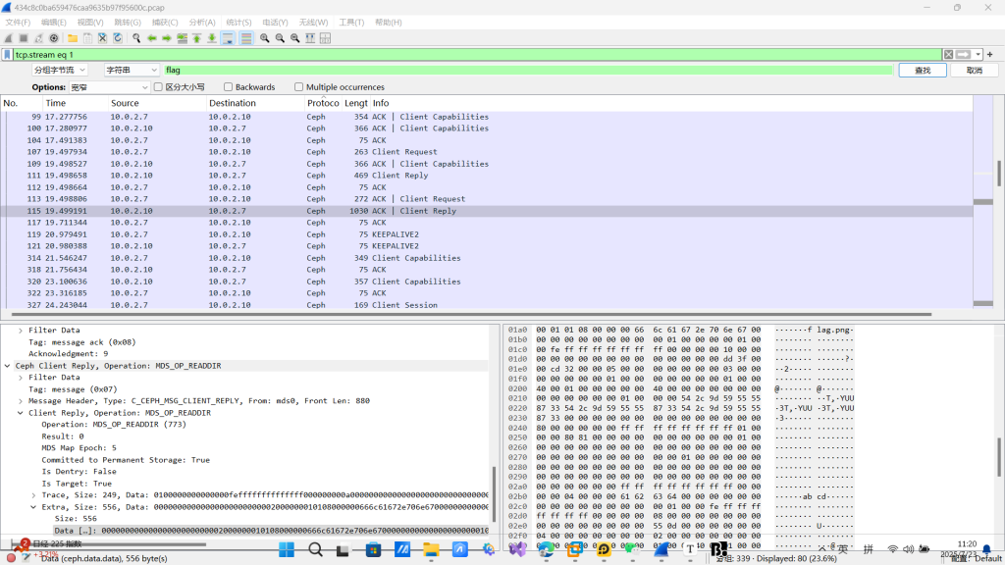This screenshot has height=565, width=1005.
Task: Go back to previous packet arrow
Action: click(x=151, y=38)
